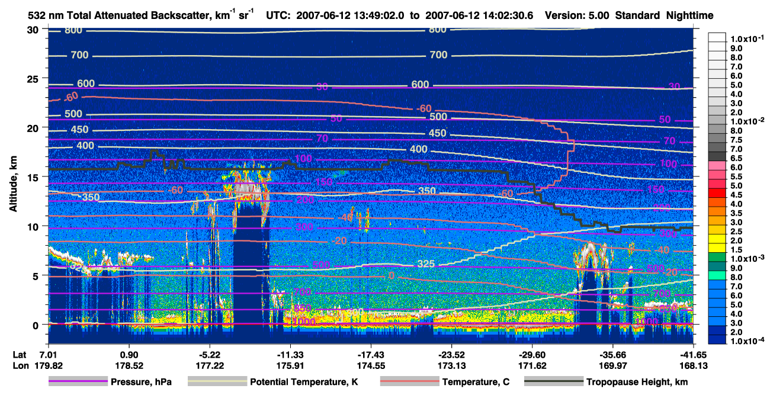Click the '1.0x10-1' colorbar label
Screen dimensions: 770x395
[747, 39]
